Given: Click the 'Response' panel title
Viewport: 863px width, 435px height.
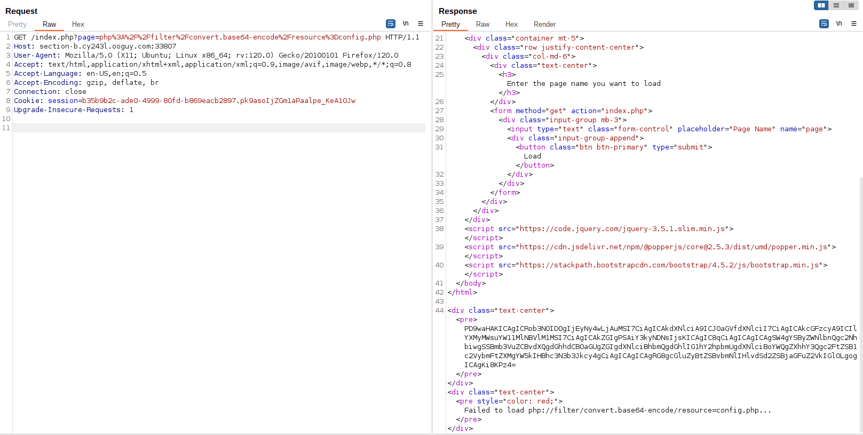Looking at the screenshot, I should 458,11.
